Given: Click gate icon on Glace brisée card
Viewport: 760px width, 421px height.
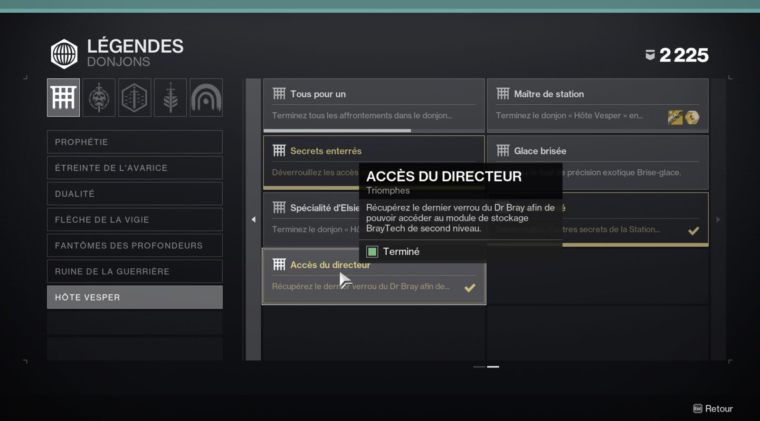Looking at the screenshot, I should tap(503, 150).
